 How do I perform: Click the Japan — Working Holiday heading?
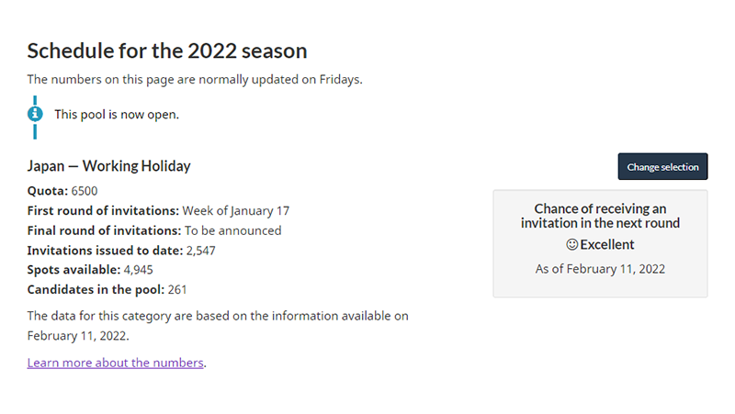click(108, 166)
